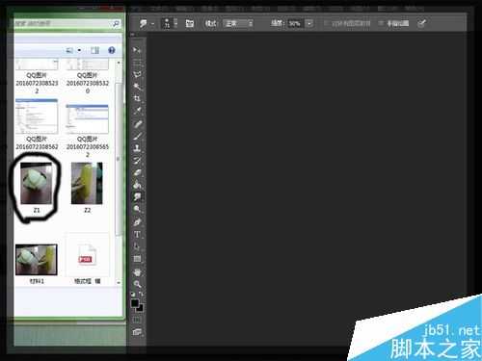Select the Move tool
Viewport: 482px width, 361px height.
tap(137, 50)
